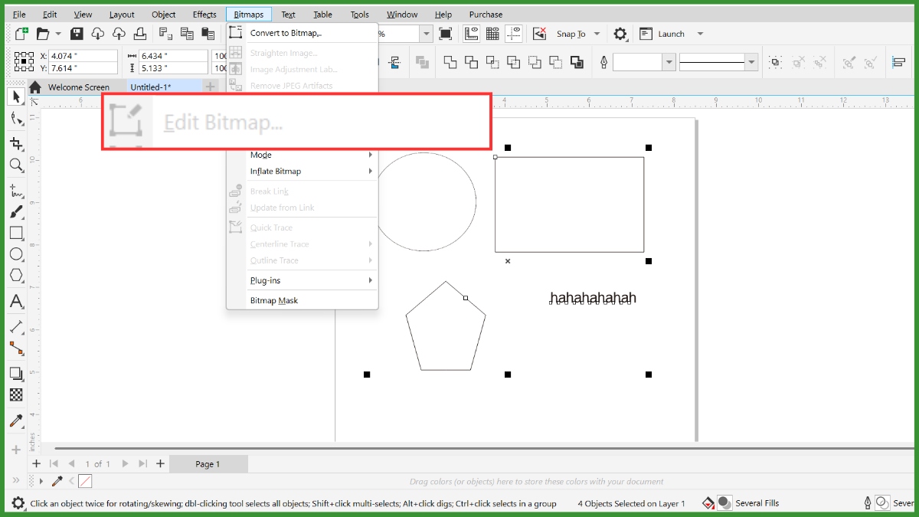
Task: Toggle Show rulers
Action: [471, 34]
